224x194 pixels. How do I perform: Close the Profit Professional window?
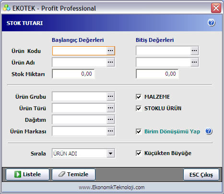pos(216,8)
